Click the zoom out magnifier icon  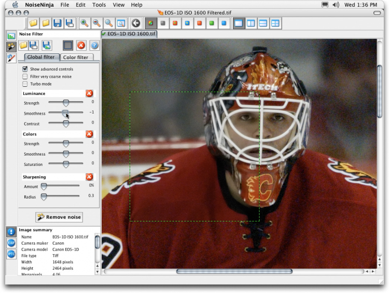pyautogui.click(x=96, y=23)
